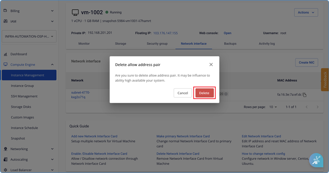Click the Load Balancer icon in sidebar
The width and height of the screenshot is (329, 173).
click(5, 170)
